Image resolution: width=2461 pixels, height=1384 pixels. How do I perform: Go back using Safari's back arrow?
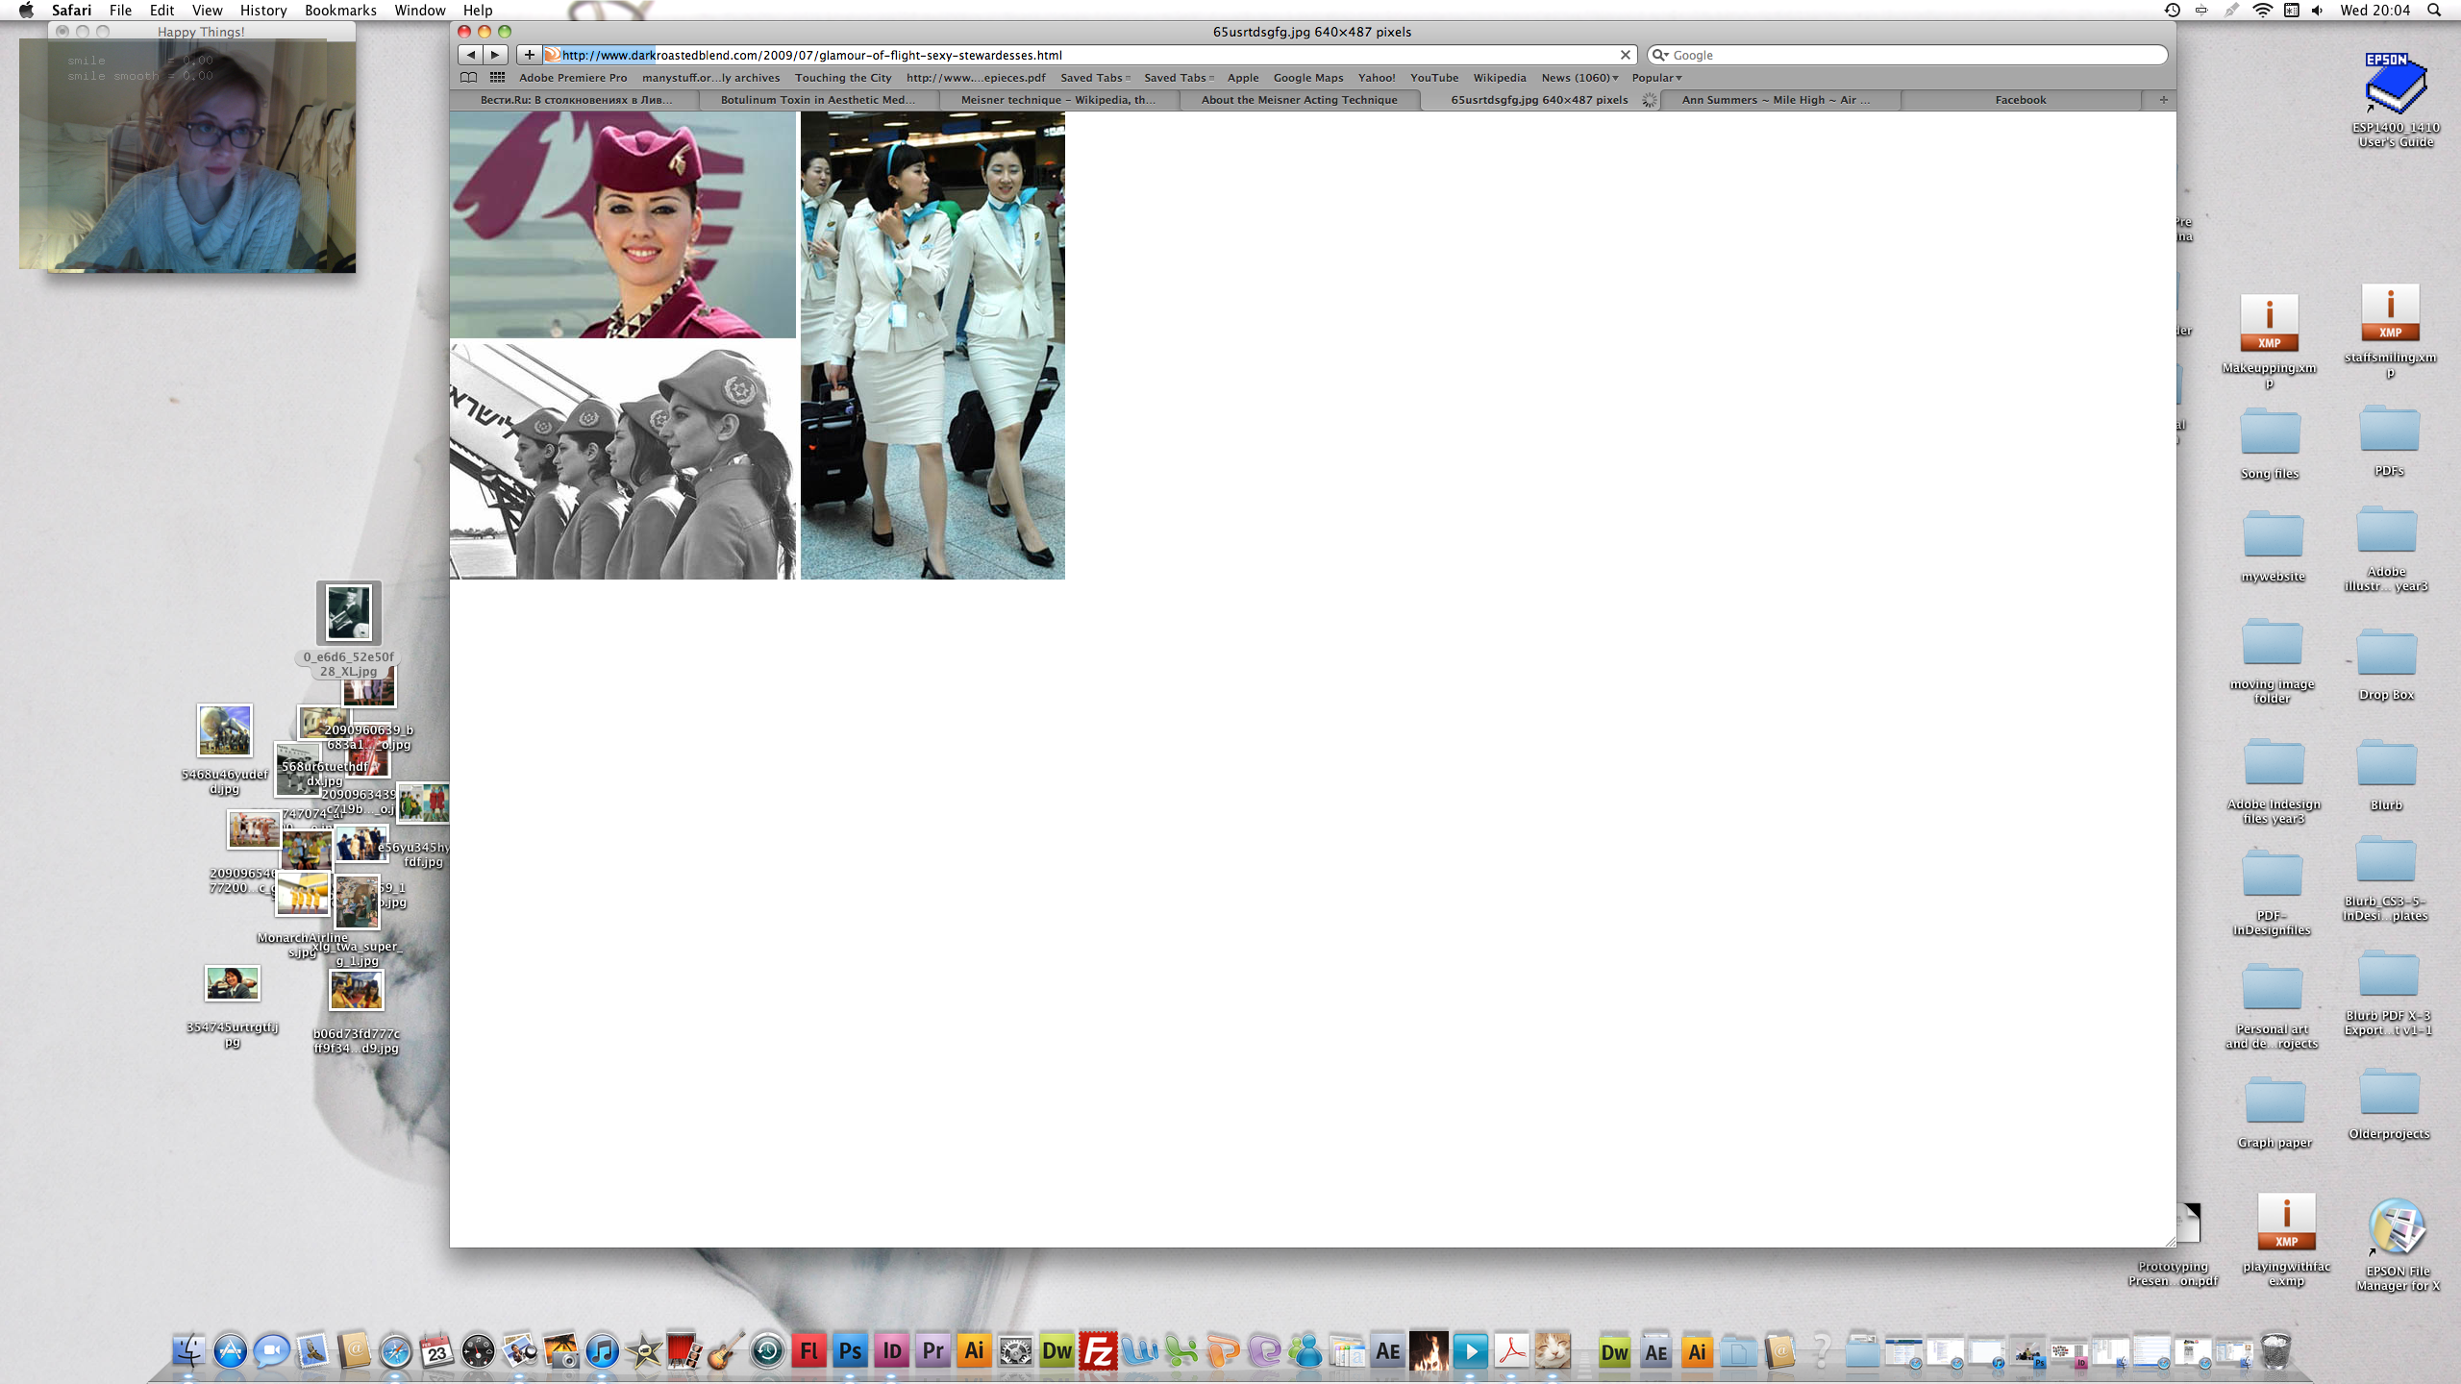(x=470, y=55)
